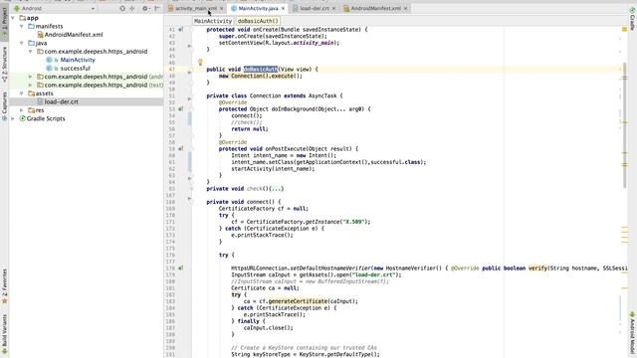
Task: Click the Gradle Scripts icon in the tree
Action: [x=22, y=118]
